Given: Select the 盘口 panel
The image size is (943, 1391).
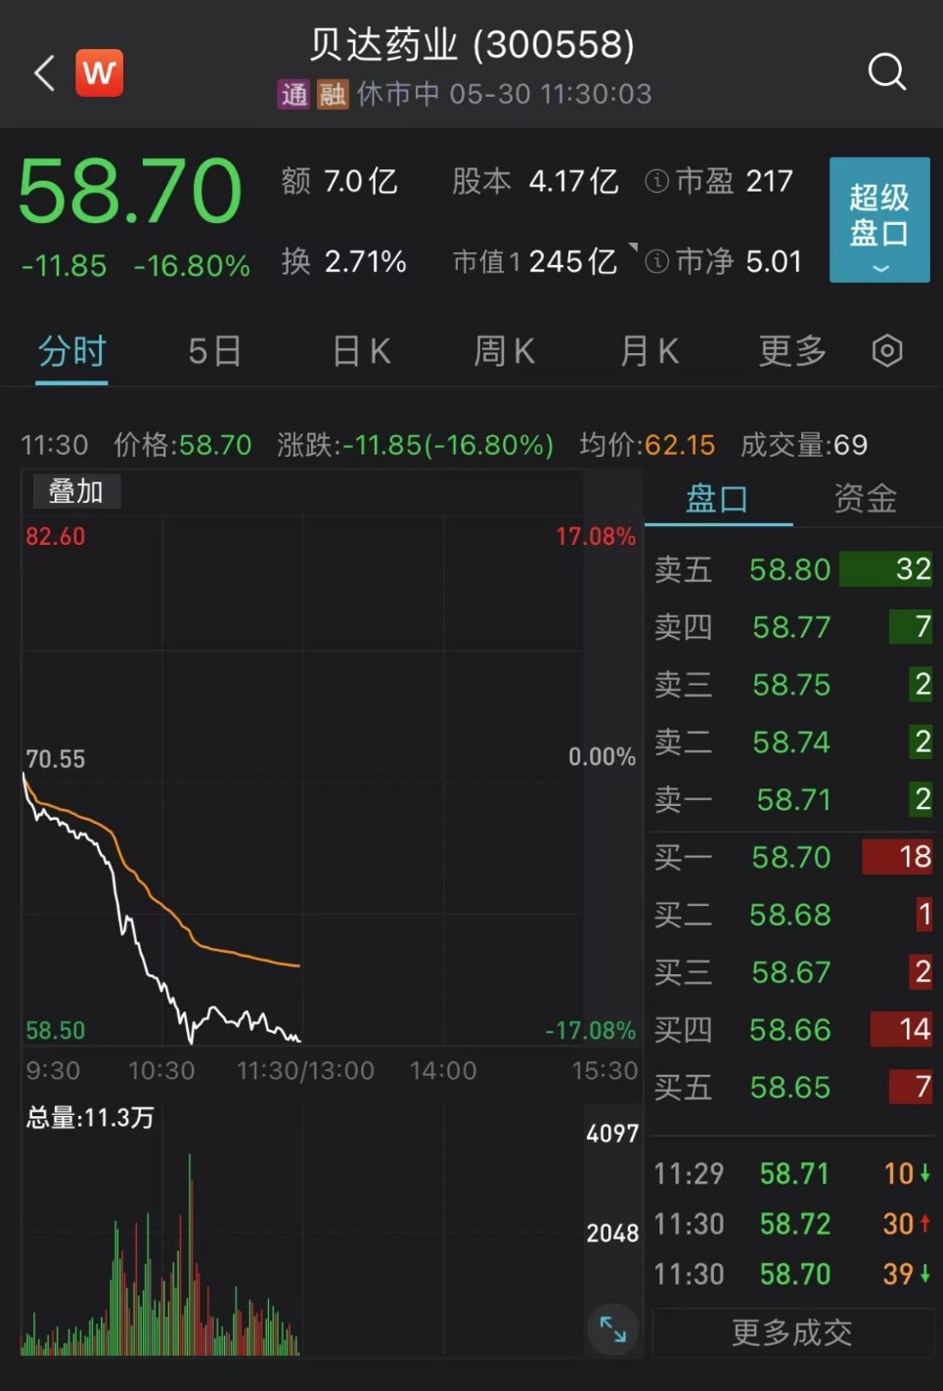Looking at the screenshot, I should tap(718, 498).
